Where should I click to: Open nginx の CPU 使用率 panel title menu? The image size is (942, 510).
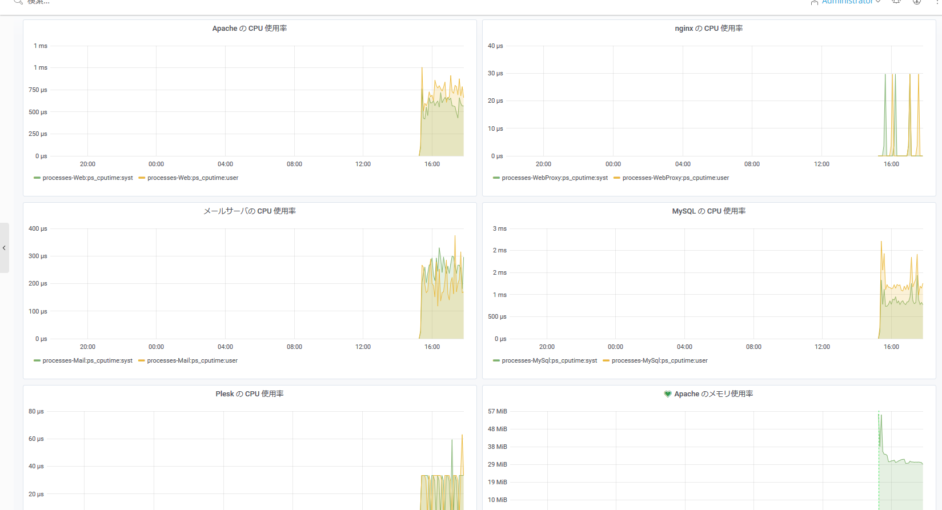tap(708, 29)
